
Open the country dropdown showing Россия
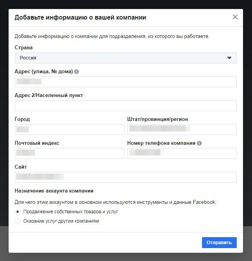point(125,58)
